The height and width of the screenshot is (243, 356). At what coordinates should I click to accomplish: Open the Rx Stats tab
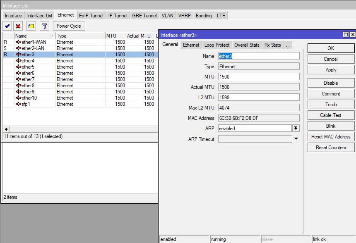click(x=273, y=45)
